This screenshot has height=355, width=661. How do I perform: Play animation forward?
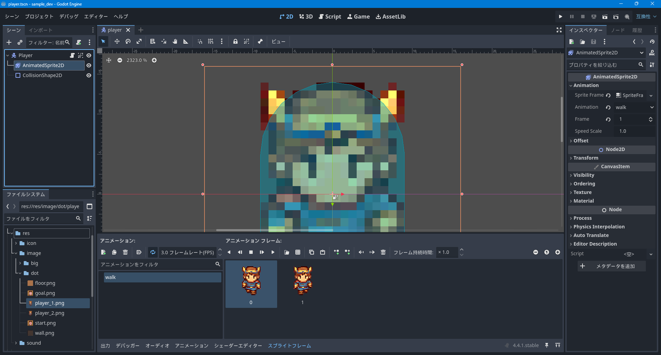pyautogui.click(x=273, y=252)
